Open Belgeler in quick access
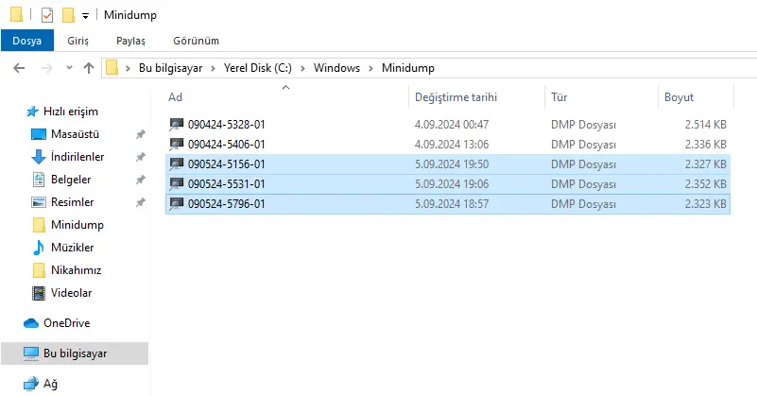The image size is (757, 396). pos(71,180)
